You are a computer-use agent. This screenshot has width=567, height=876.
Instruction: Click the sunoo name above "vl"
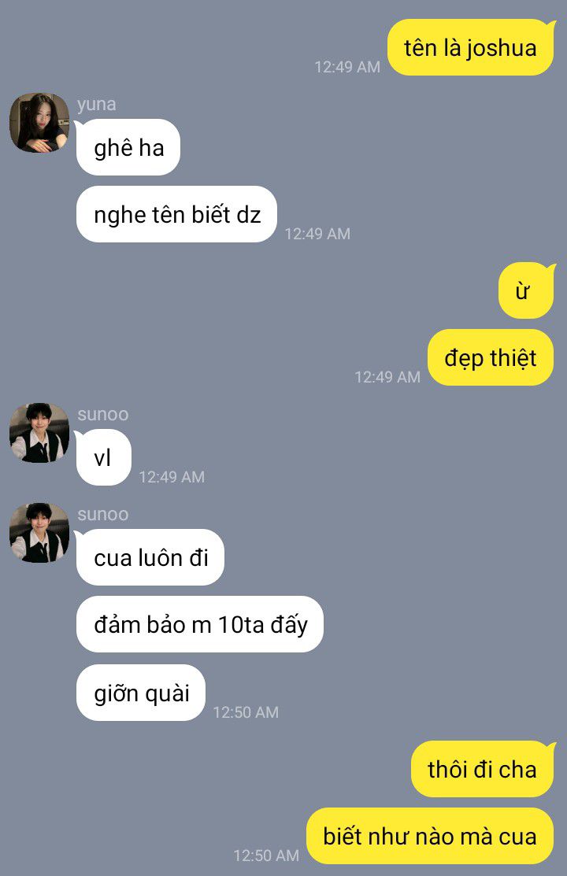[103, 415]
